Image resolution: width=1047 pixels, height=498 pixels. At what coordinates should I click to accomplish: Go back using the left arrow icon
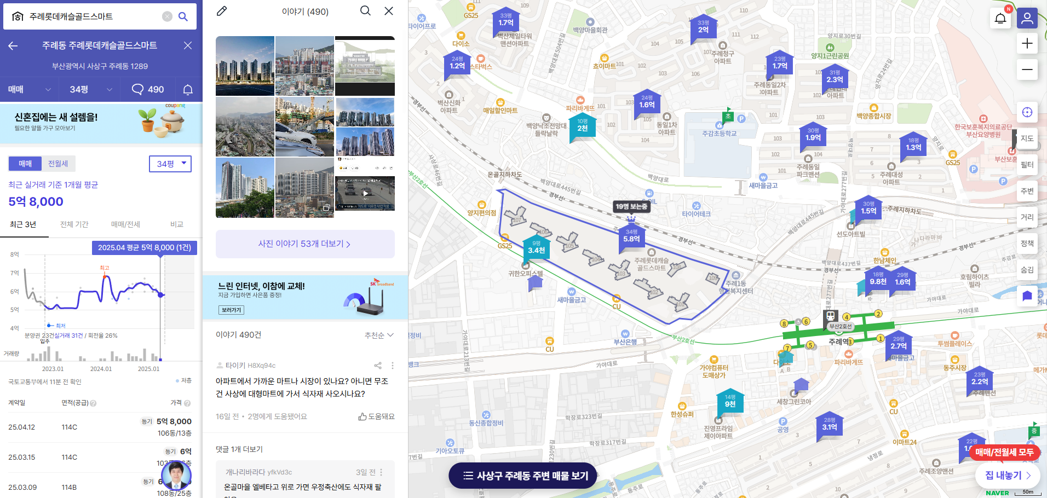coord(13,45)
